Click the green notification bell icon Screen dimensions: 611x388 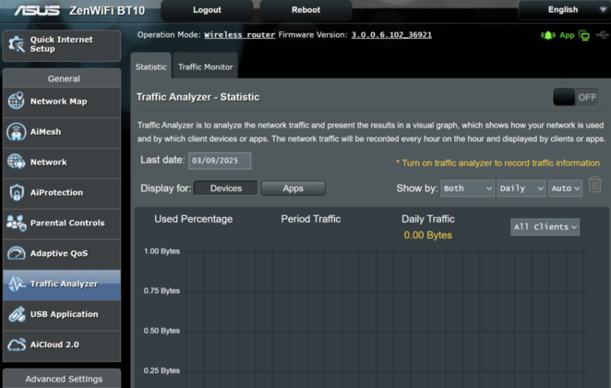pyautogui.click(x=548, y=35)
